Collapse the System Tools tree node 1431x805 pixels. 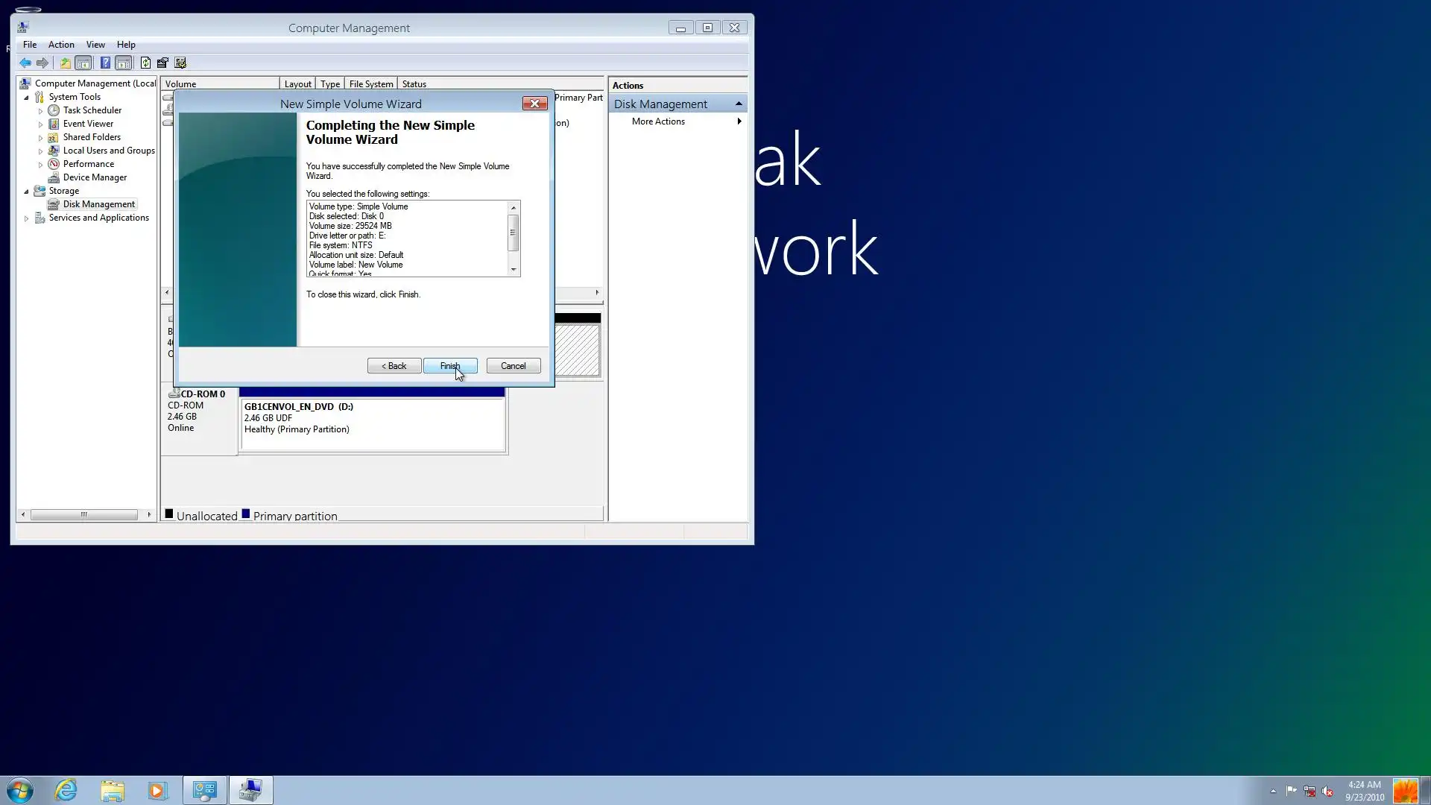pos(26,98)
